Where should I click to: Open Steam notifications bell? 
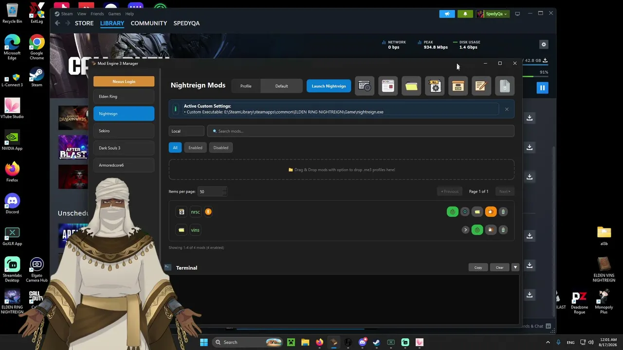click(x=465, y=14)
